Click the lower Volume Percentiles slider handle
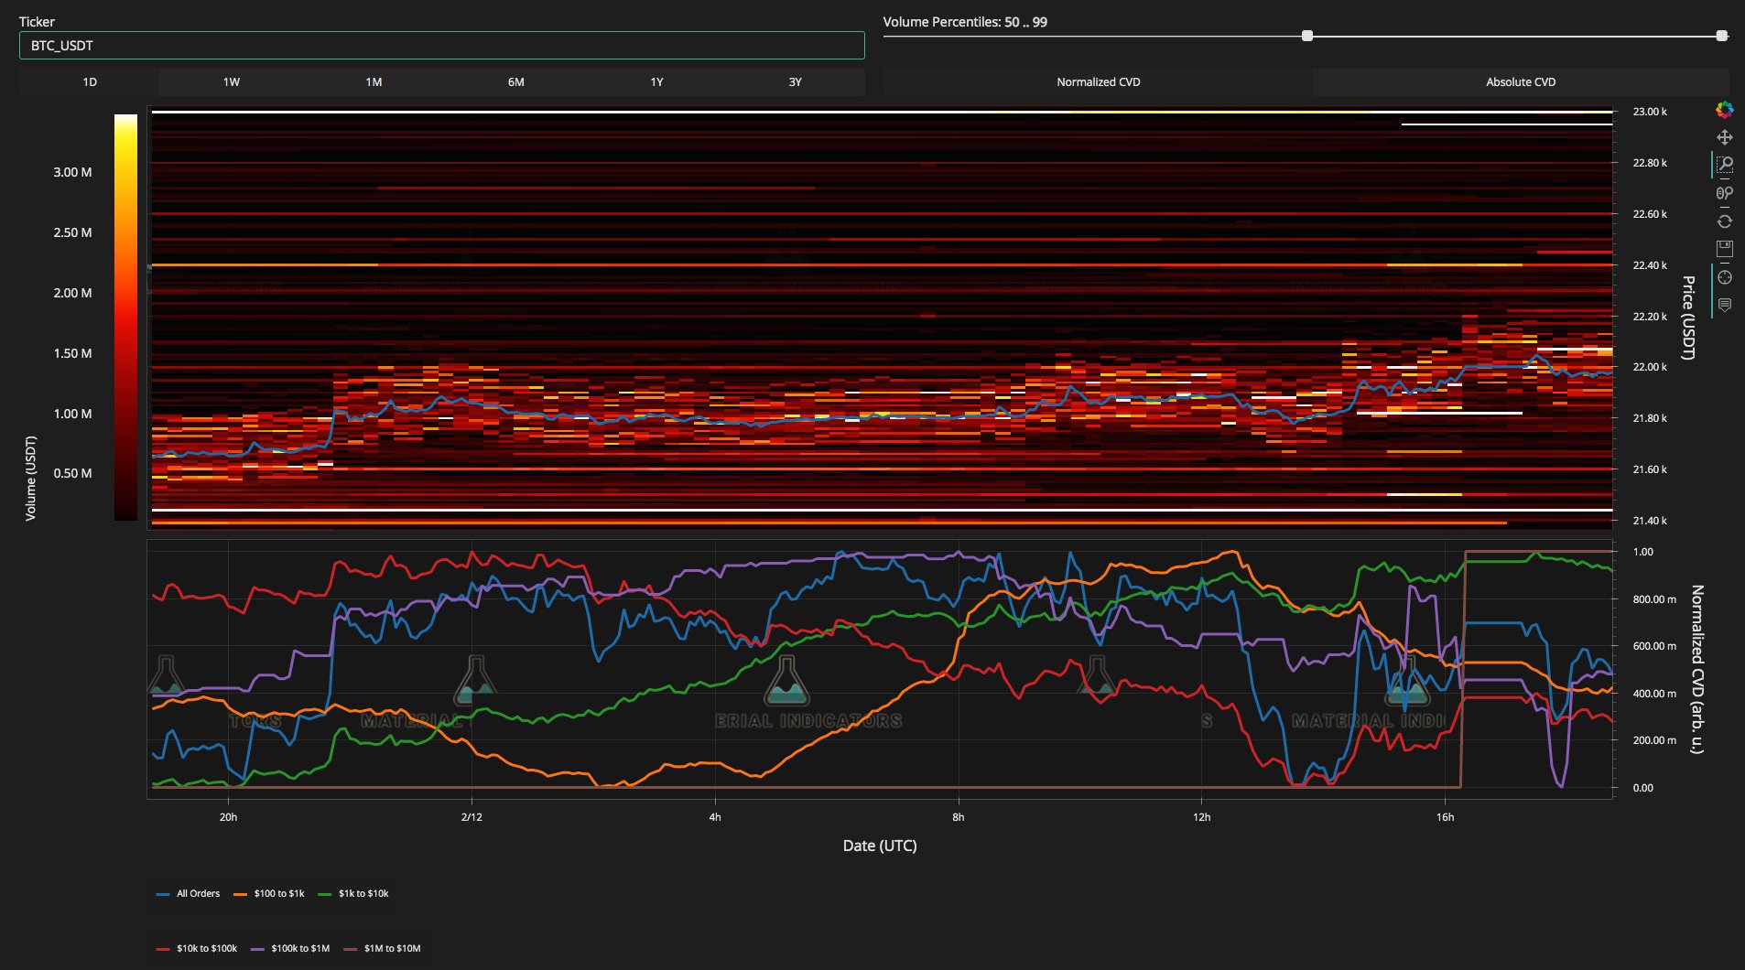 [1307, 36]
